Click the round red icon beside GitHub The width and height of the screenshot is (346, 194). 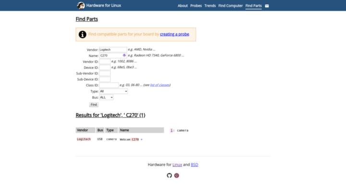[x=176, y=175]
